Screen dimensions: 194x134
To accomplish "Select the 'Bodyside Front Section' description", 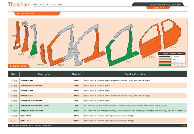I will pyautogui.click(x=32, y=111).
